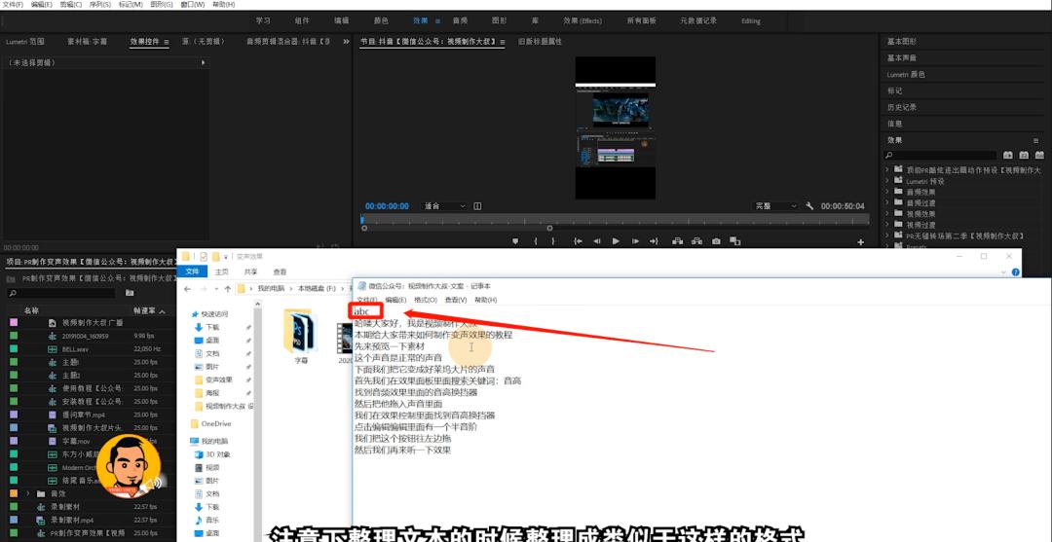Click the Mark In bracket icon
The width and height of the screenshot is (1052, 542).
click(x=535, y=241)
